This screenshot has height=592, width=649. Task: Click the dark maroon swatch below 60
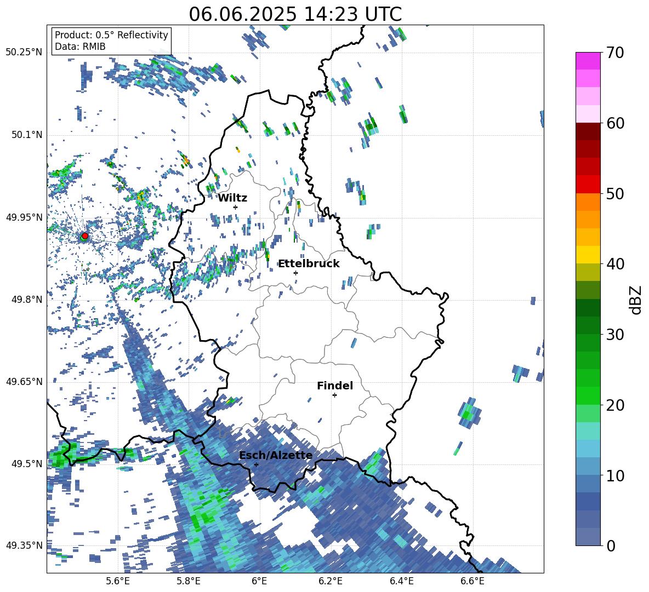[x=588, y=131]
